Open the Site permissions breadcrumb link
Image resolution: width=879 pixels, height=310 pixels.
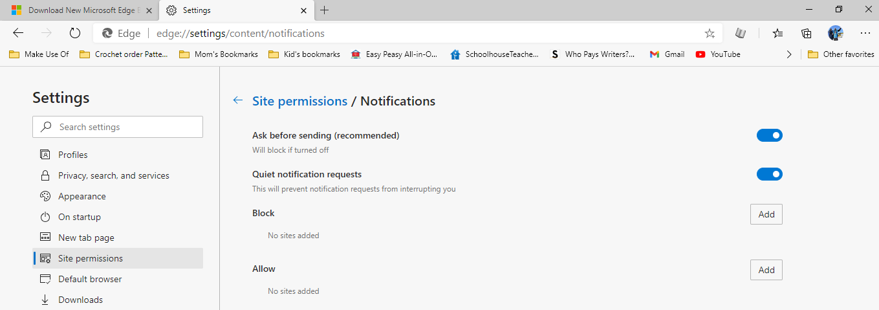tap(299, 101)
